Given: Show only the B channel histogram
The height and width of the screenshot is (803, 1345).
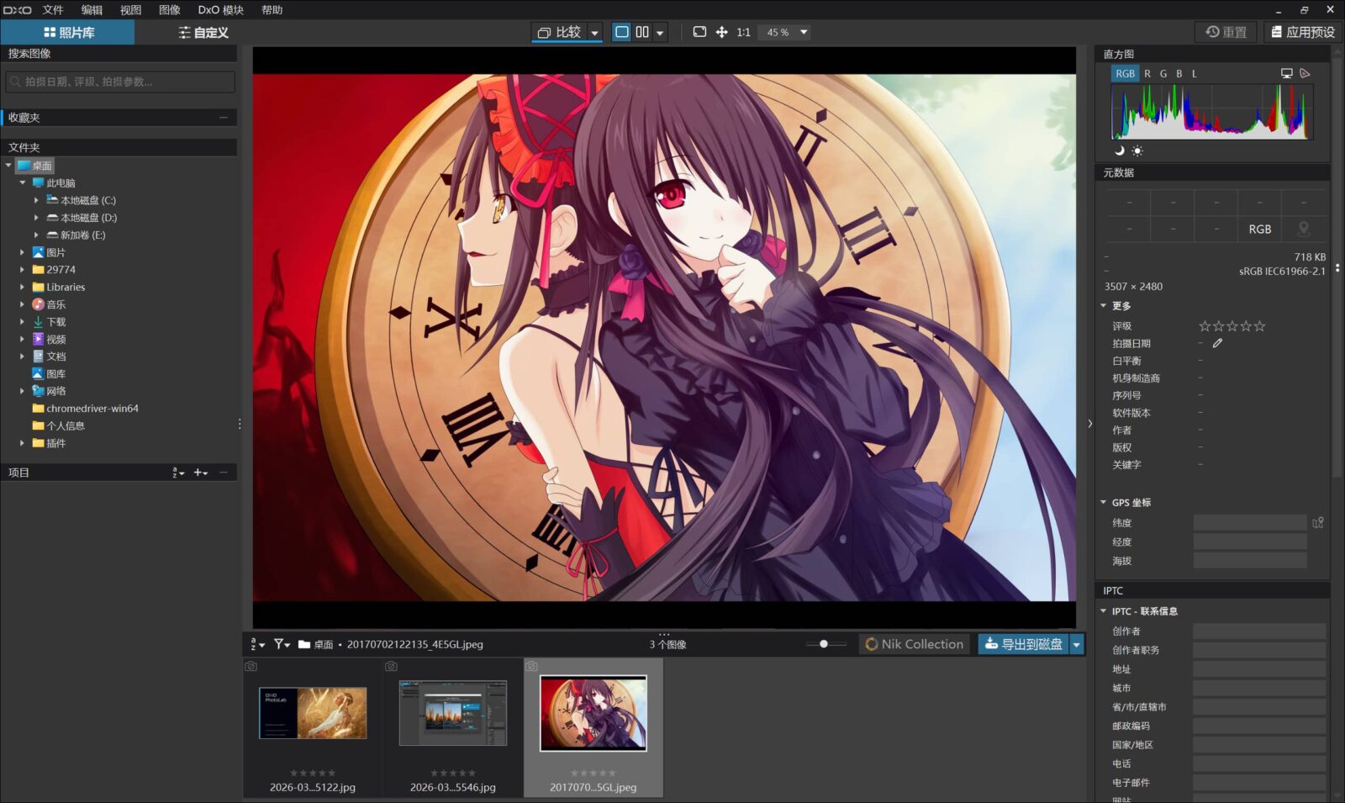Looking at the screenshot, I should click(1179, 74).
